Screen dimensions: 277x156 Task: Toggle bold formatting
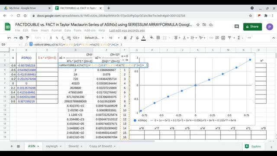click(x=125, y=38)
